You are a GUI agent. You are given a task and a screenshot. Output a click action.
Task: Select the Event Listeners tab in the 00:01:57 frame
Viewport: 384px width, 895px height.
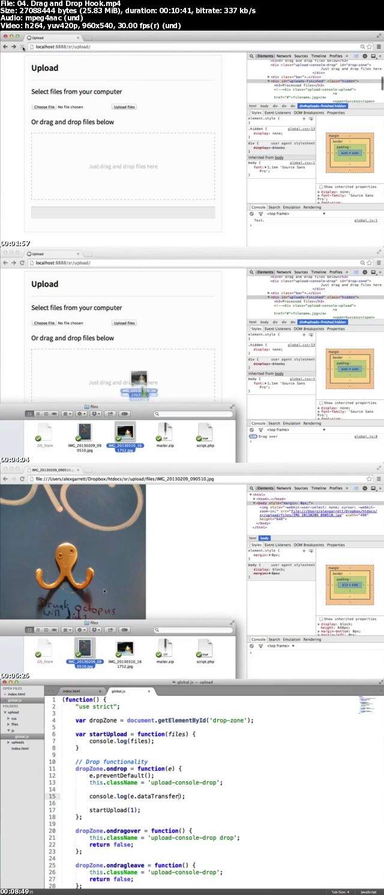coord(278,112)
